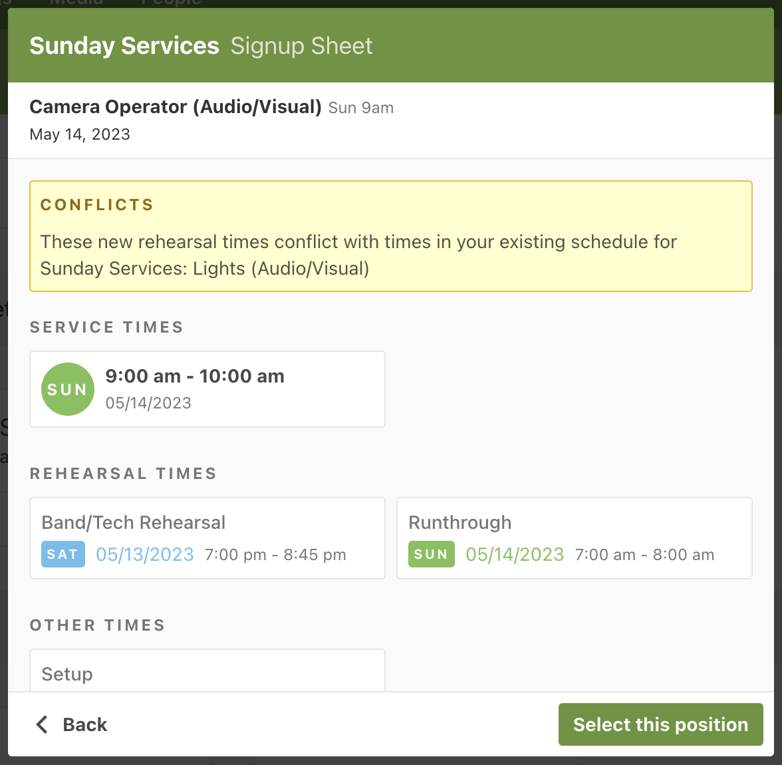Click the Signup Sheet header text

pyautogui.click(x=301, y=46)
